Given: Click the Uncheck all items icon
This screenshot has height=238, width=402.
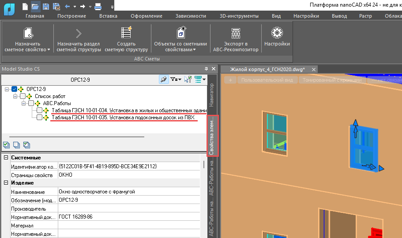Looking at the screenshot, I should click(16, 145).
